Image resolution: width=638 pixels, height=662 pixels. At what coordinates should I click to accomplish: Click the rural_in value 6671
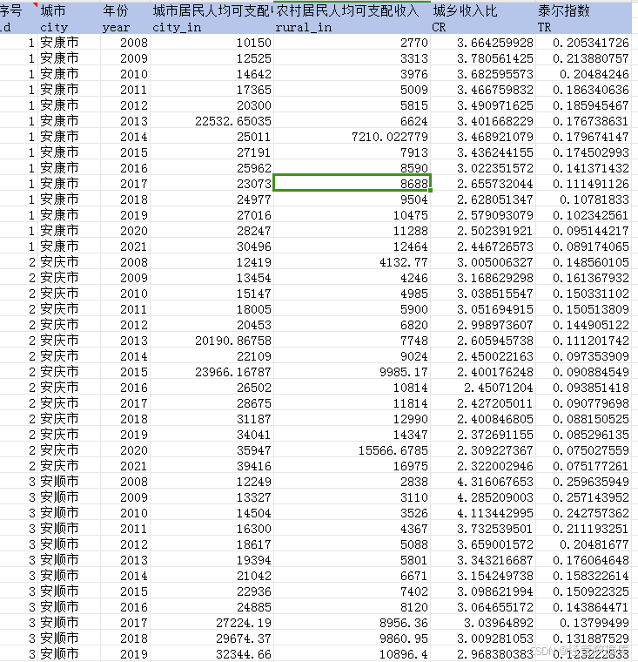[414, 576]
